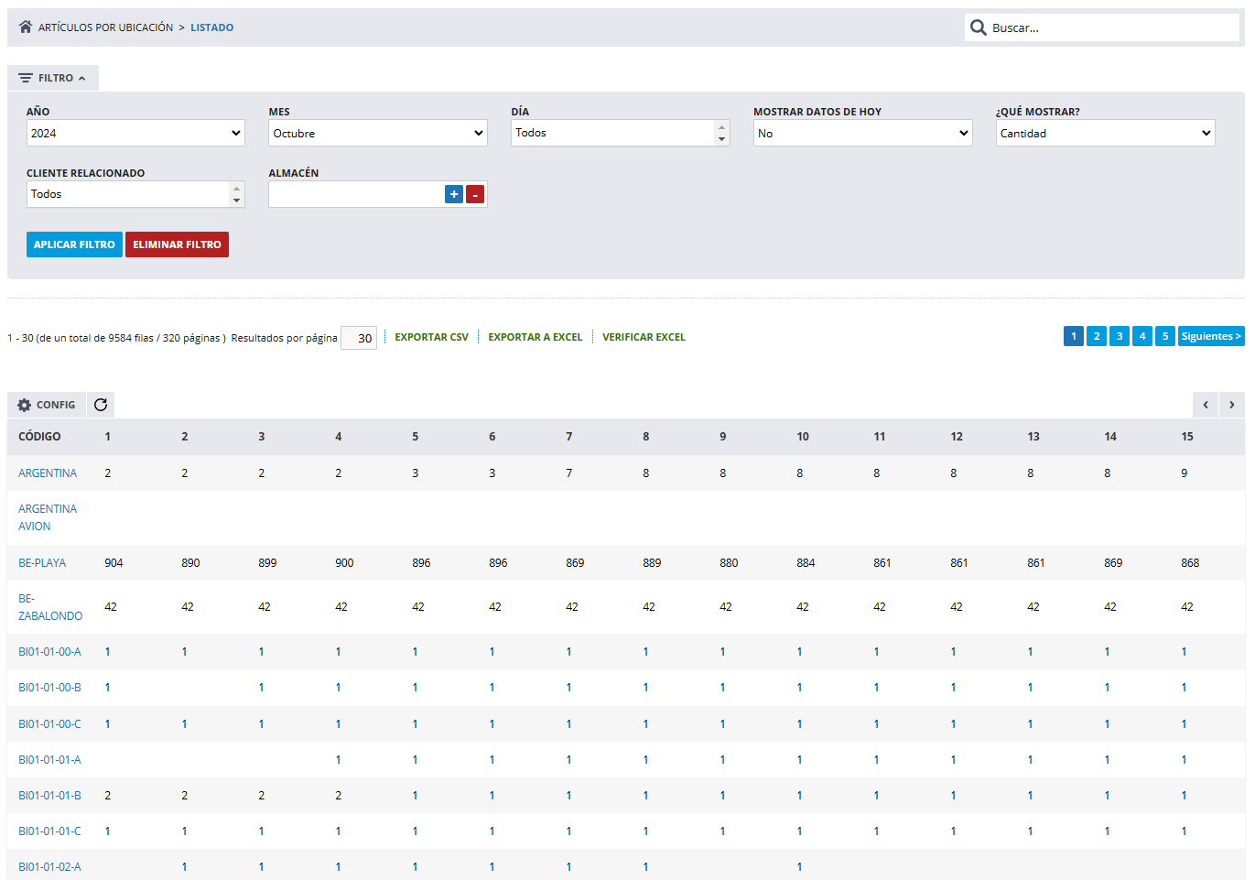
Task: Click the home icon in breadcrumb
Action: click(x=26, y=27)
